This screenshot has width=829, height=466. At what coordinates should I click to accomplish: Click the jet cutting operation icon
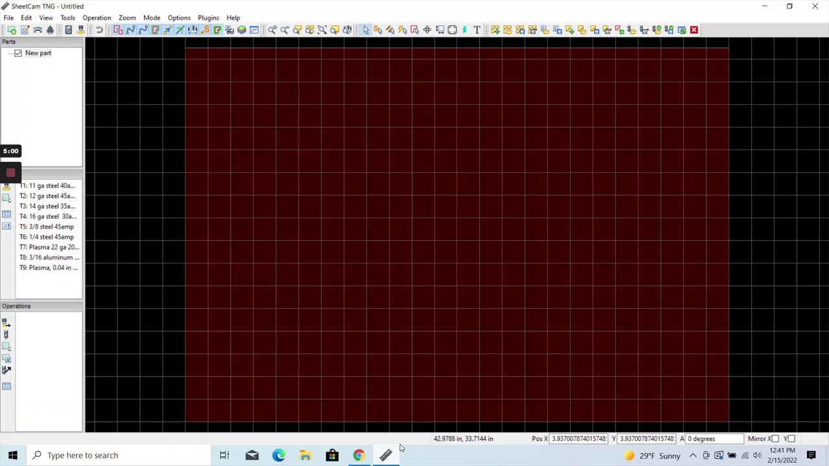(6, 323)
